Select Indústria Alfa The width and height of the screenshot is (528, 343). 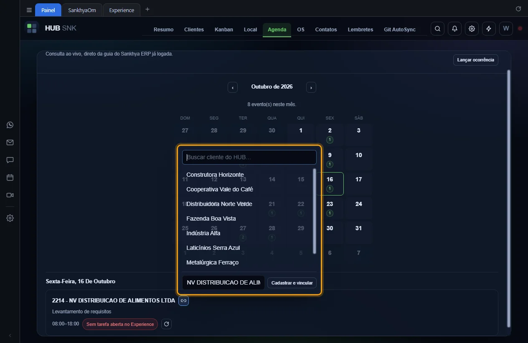click(247, 233)
